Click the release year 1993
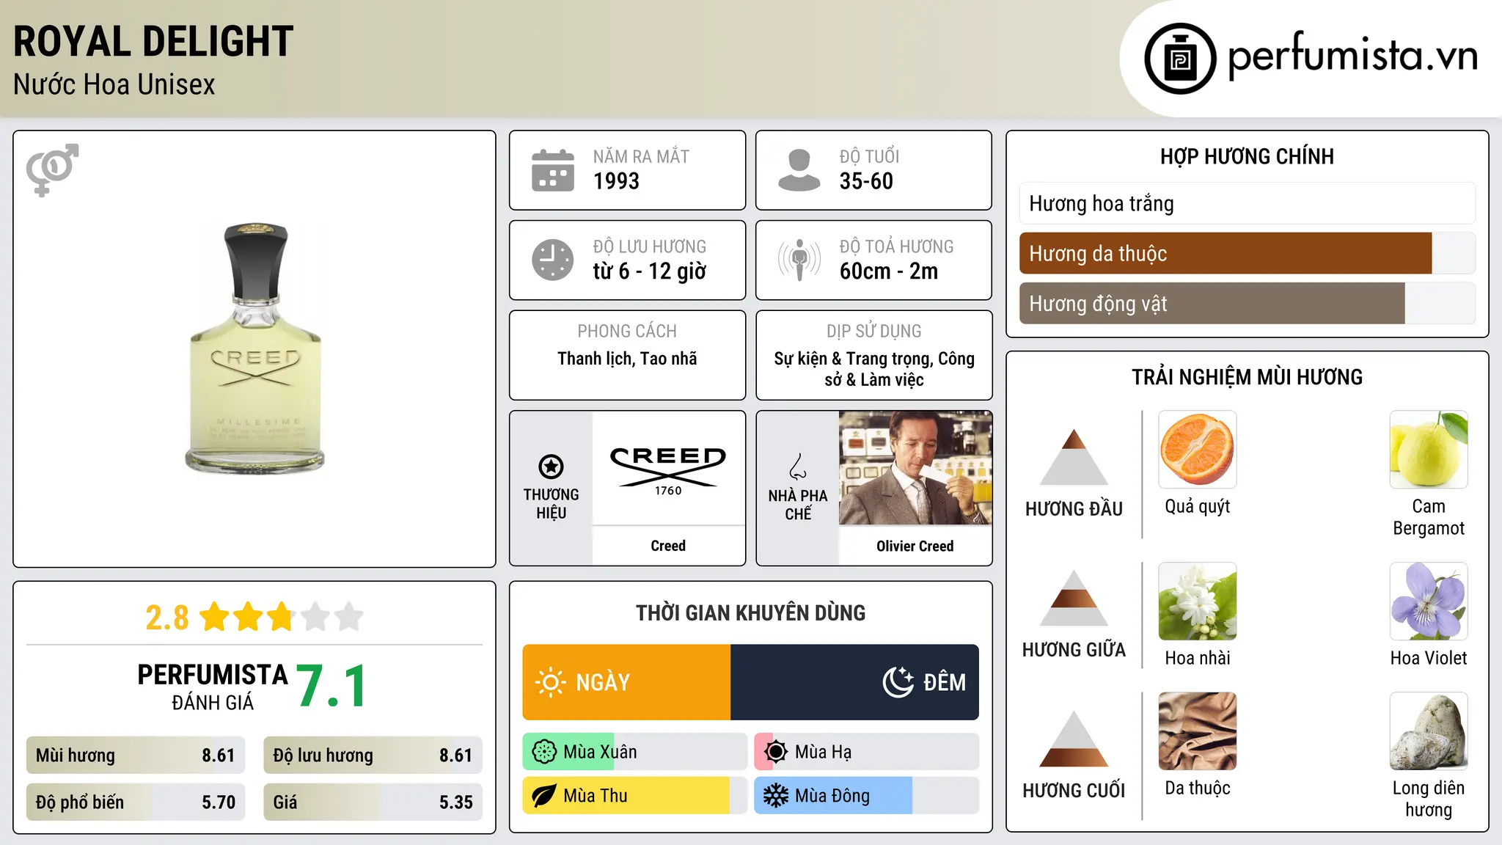 click(x=616, y=181)
